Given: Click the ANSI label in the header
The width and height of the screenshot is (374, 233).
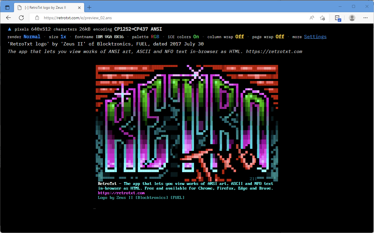Looking at the screenshot, I should point(156,29).
